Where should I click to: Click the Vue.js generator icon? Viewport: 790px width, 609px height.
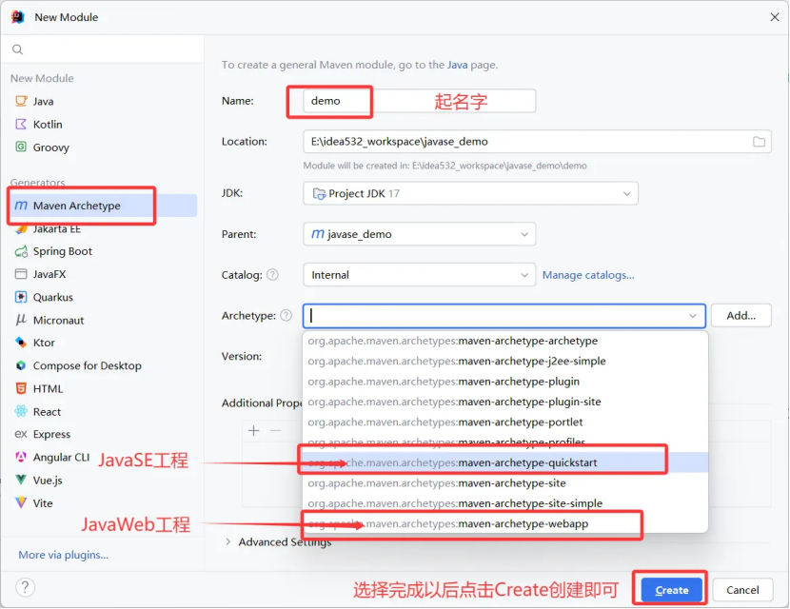pyautogui.click(x=21, y=480)
